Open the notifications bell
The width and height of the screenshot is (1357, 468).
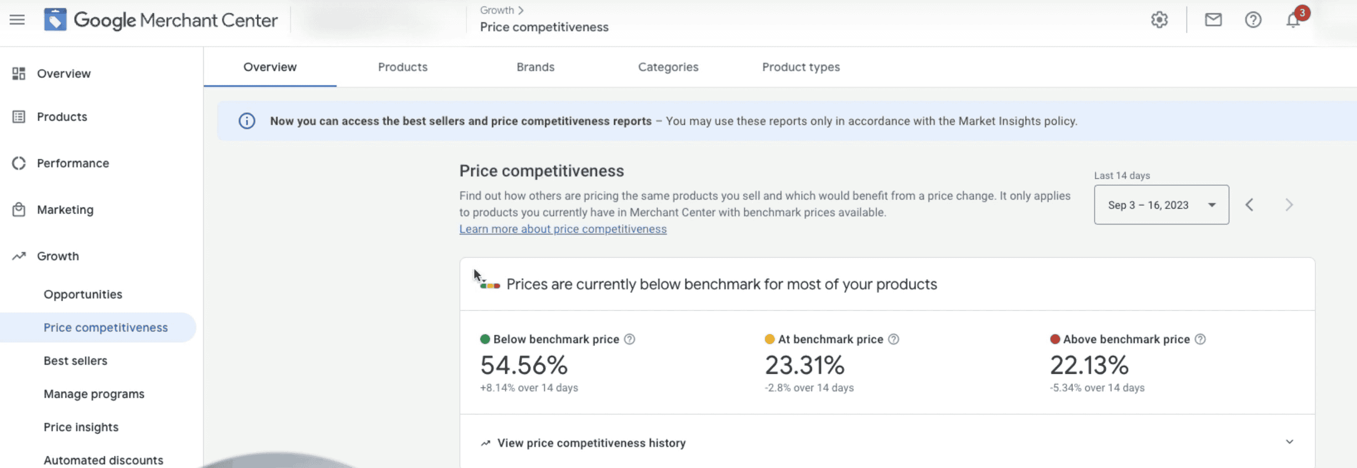point(1293,20)
